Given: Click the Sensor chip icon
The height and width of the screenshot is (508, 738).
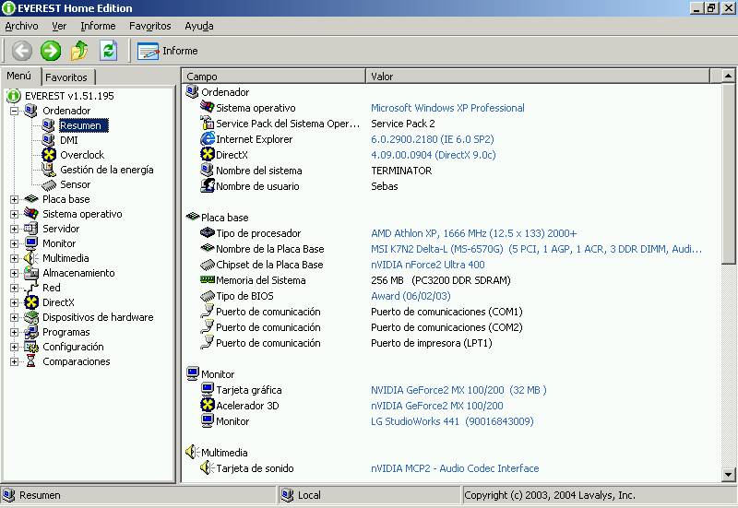Looking at the screenshot, I should click(x=49, y=184).
